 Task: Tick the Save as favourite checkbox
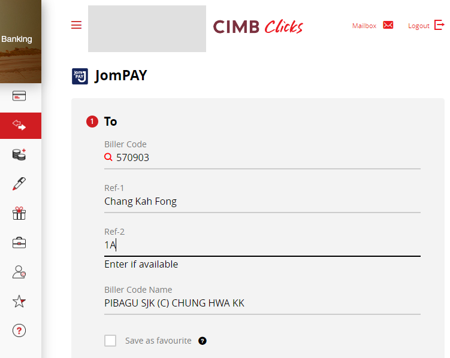[x=110, y=341]
